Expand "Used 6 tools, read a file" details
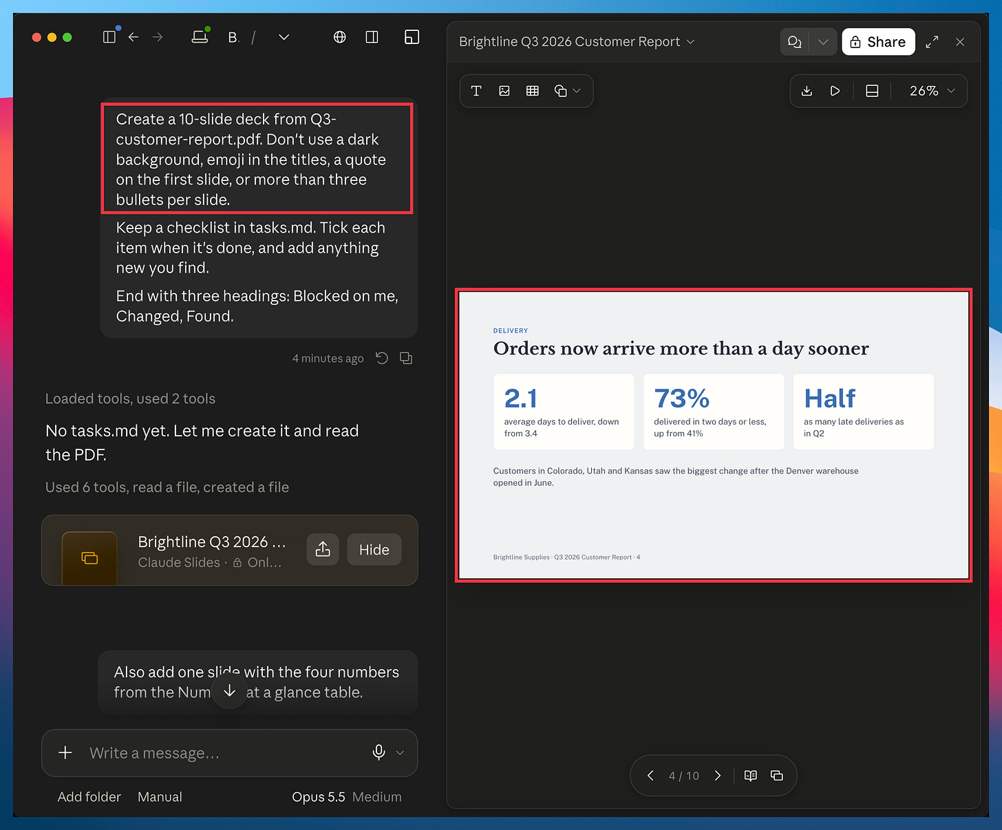Image resolution: width=1002 pixels, height=830 pixels. pos(167,487)
